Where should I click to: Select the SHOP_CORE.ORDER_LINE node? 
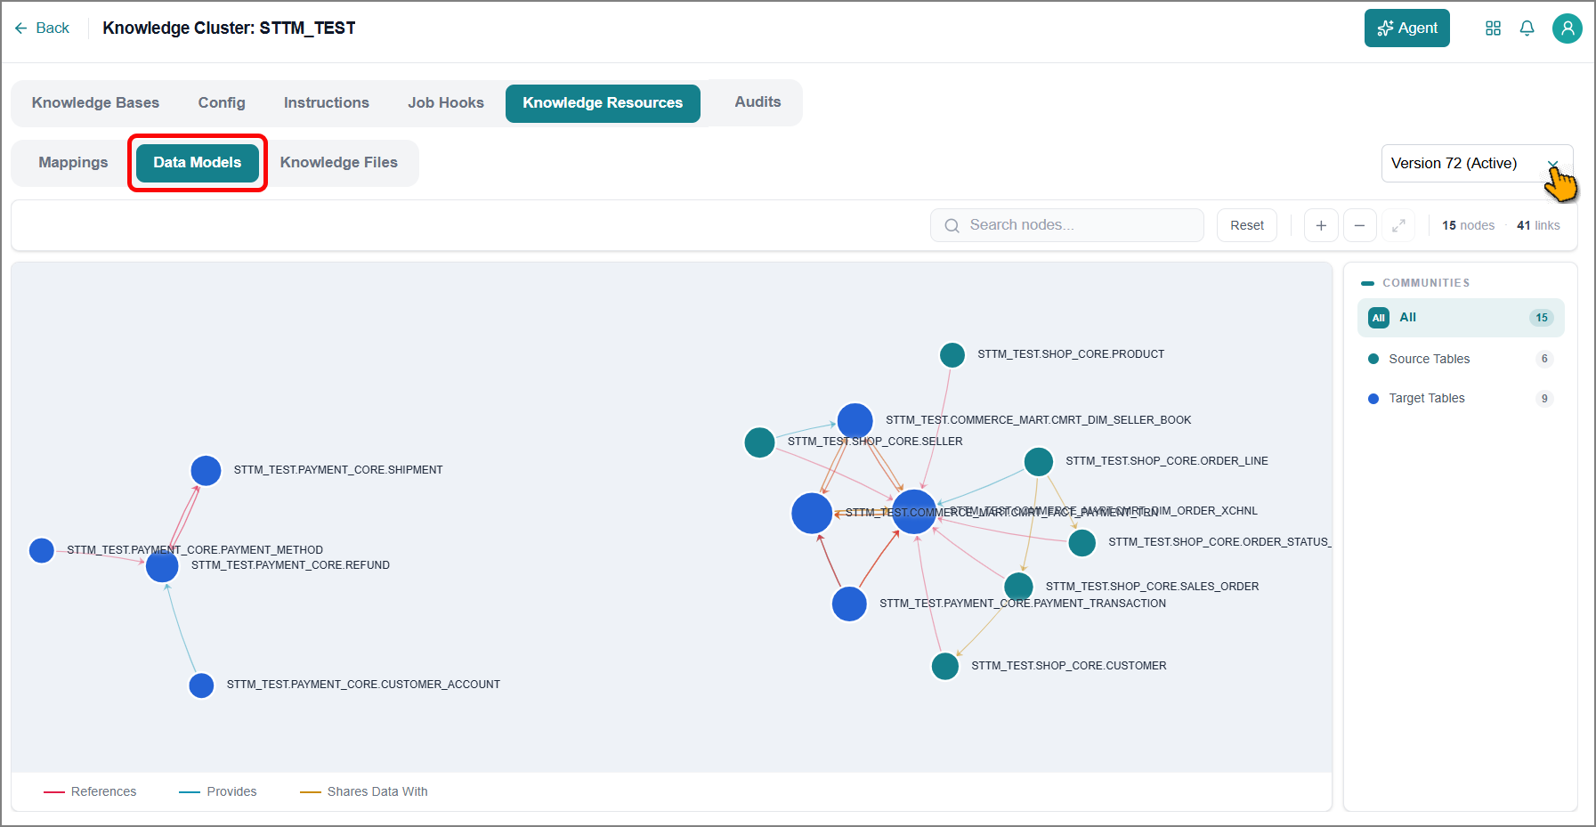click(1039, 462)
